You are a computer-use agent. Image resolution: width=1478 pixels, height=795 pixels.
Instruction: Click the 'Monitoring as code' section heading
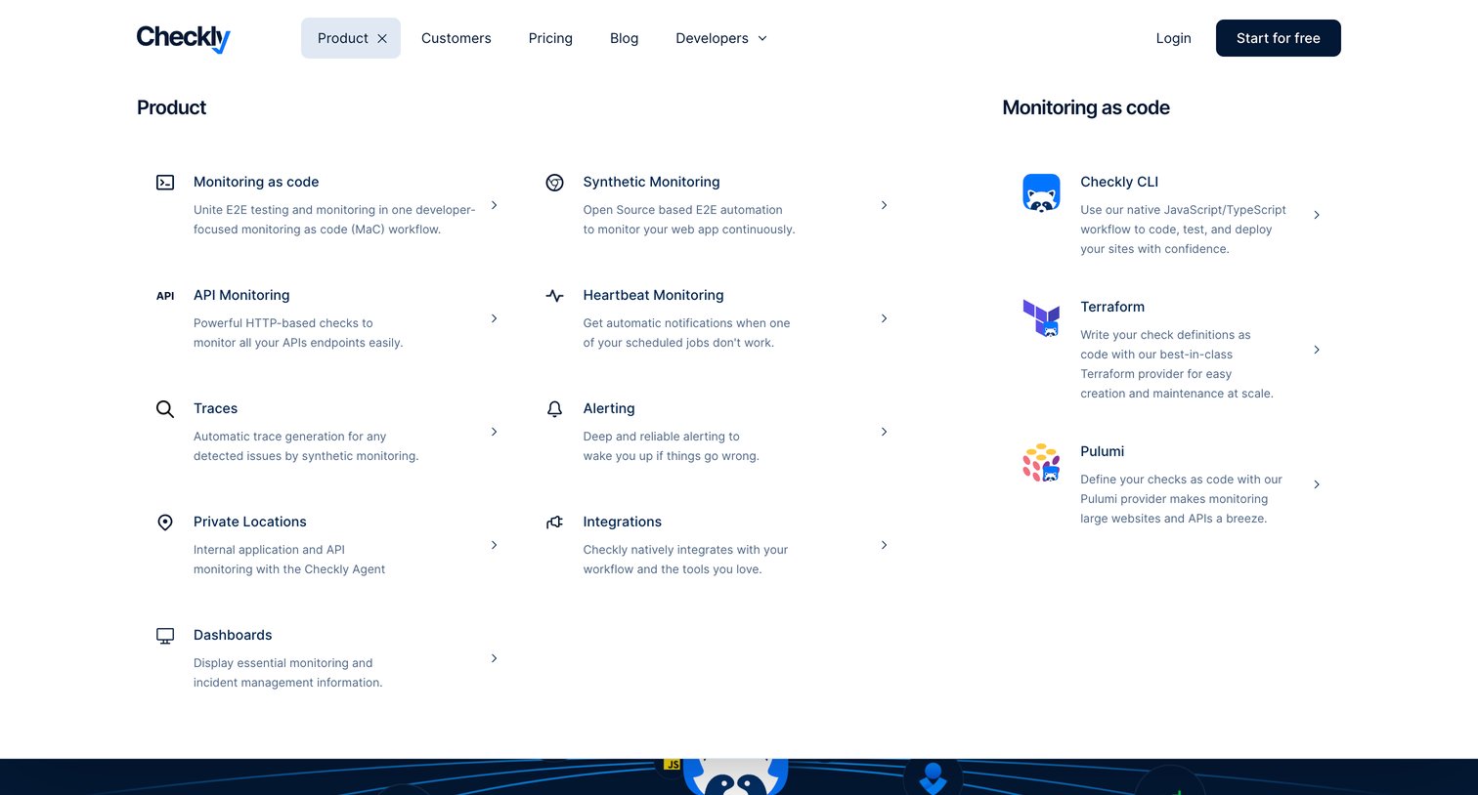pyautogui.click(x=1086, y=107)
